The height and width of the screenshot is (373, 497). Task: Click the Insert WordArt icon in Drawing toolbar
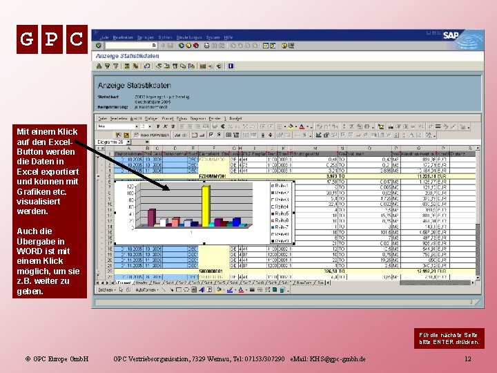click(202, 289)
